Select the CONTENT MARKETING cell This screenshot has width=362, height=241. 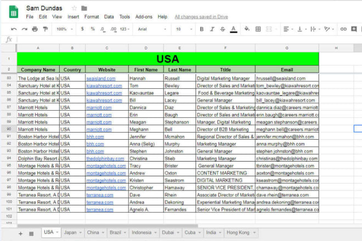point(225,173)
